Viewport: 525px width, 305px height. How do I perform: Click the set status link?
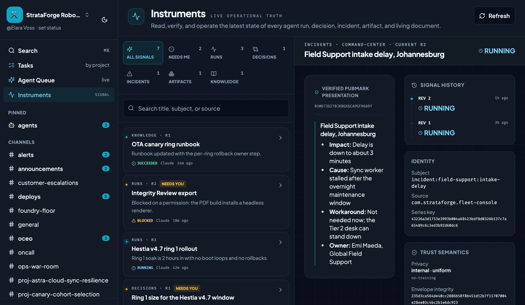(50, 28)
